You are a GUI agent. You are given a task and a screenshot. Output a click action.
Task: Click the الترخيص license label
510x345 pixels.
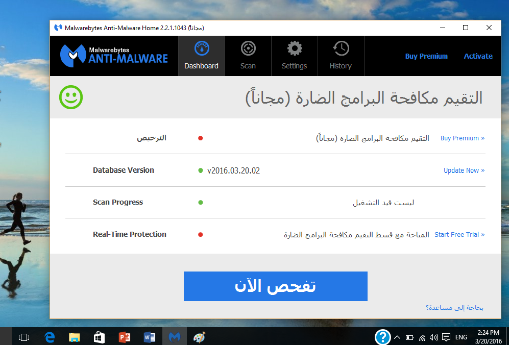point(152,138)
